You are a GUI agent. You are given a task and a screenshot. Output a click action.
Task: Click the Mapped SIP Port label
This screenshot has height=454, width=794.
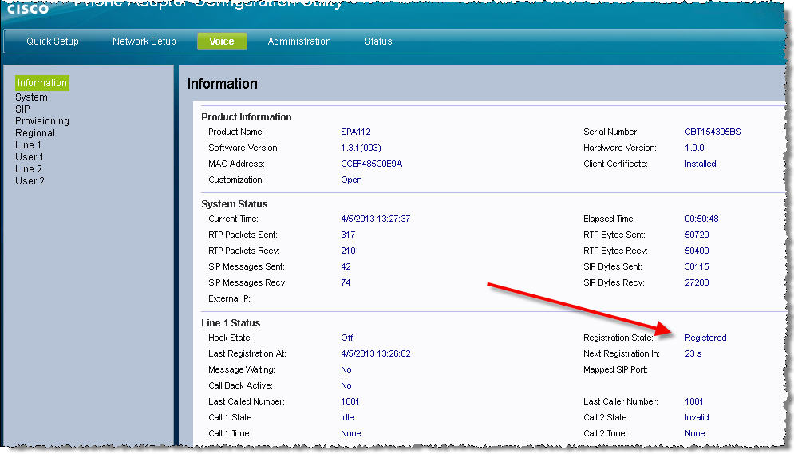point(616,369)
